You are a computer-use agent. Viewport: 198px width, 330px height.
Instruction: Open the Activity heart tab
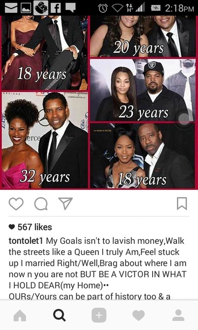(x=138, y=315)
